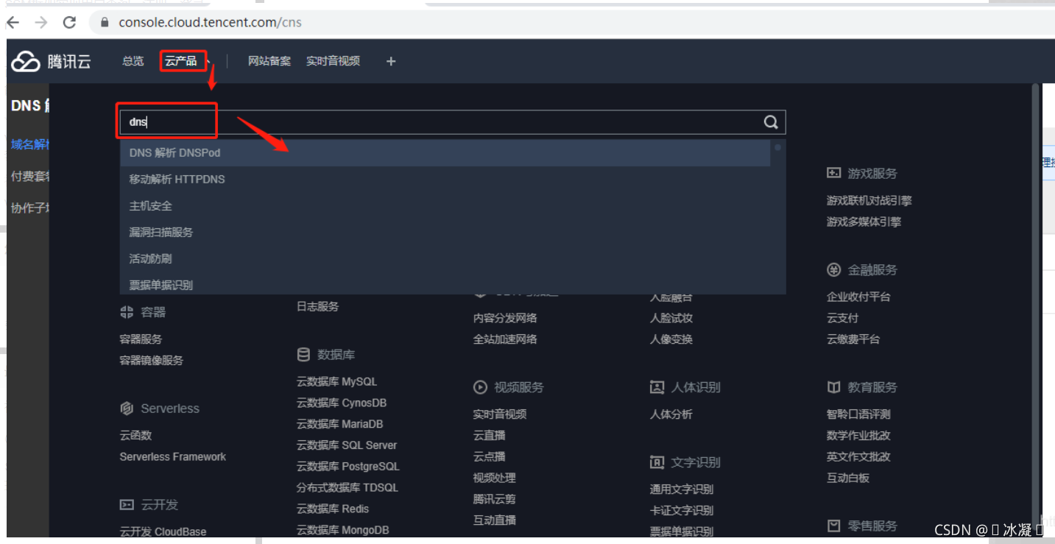
Task: Open 云数据库 CynosDB link
Action: point(342,403)
